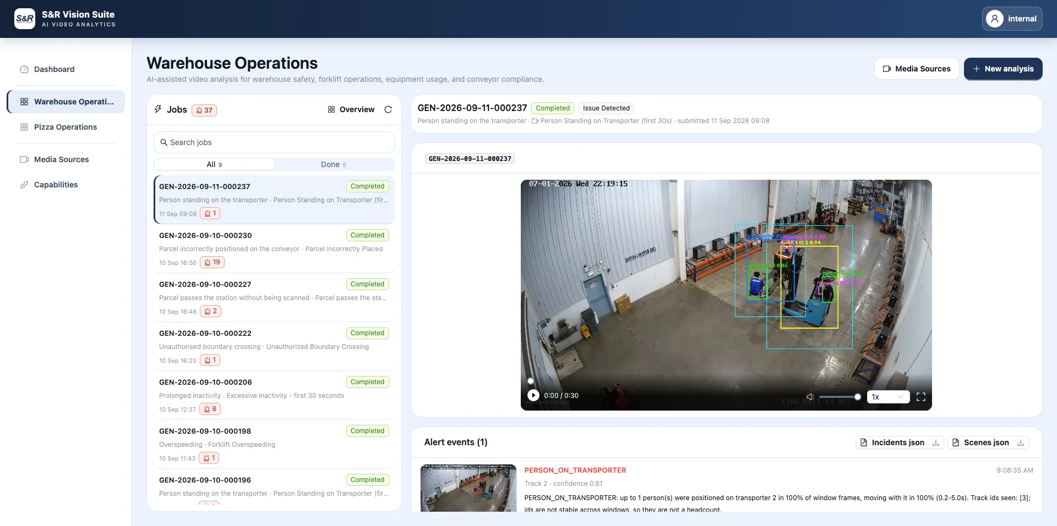Click the PERSON_ON_TRANSPORTER alert title
The image size is (1057, 526).
pyautogui.click(x=575, y=470)
